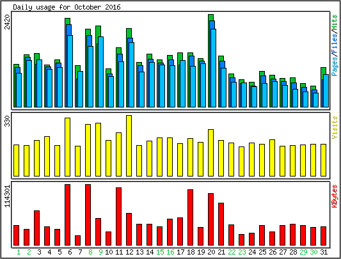
Task: Select day 8 on the x-axis
Action: [x=90, y=252]
